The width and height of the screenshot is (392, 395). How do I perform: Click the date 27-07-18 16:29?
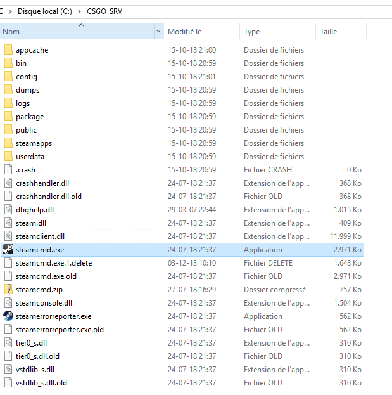point(192,290)
